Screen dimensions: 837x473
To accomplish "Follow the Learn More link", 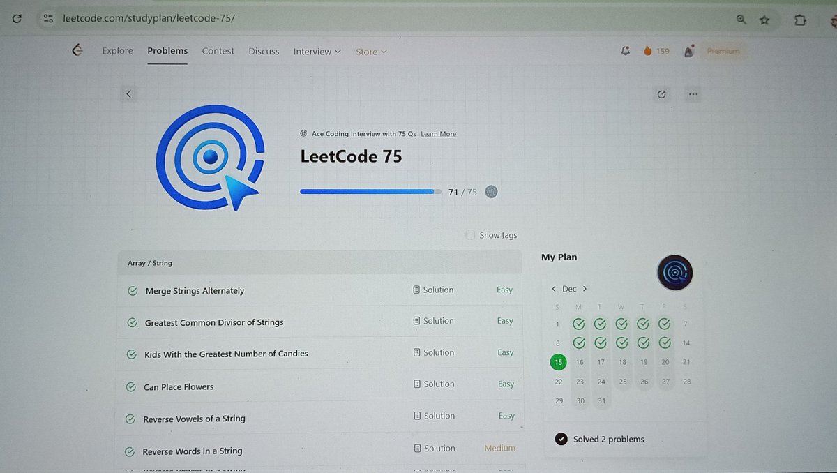I will pyautogui.click(x=438, y=134).
